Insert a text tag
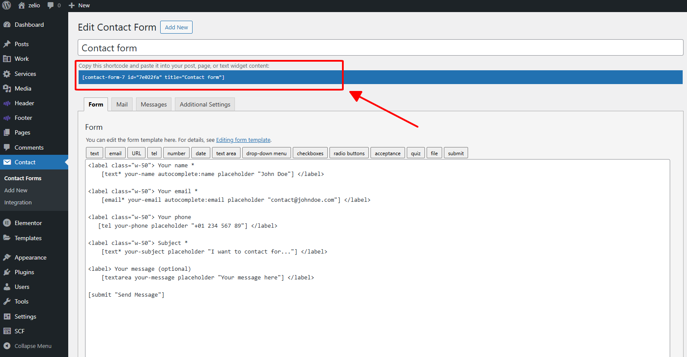This screenshot has height=357, width=687. click(x=95, y=153)
